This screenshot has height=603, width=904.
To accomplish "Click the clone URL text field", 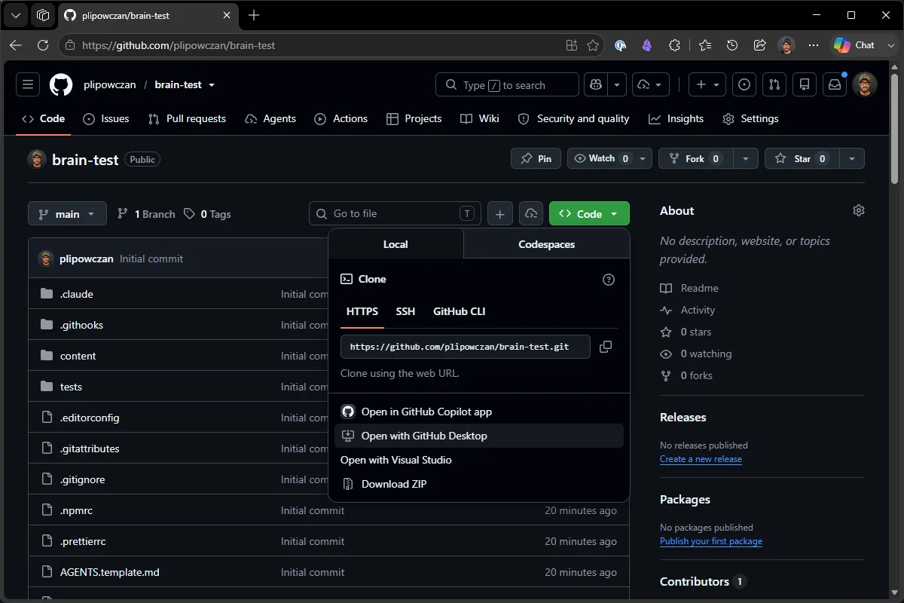I will point(466,347).
